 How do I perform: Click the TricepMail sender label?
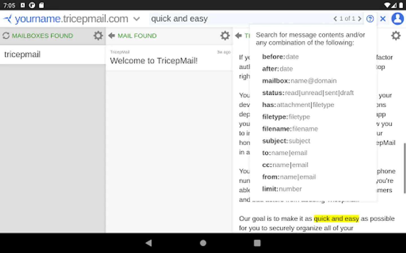pos(120,52)
